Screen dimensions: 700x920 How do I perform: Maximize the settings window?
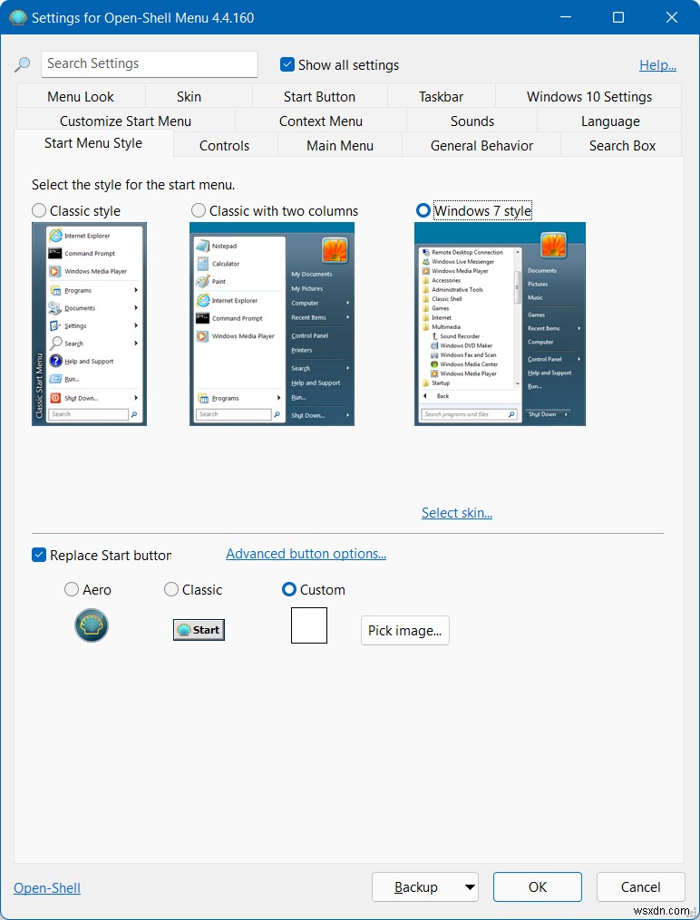[617, 17]
